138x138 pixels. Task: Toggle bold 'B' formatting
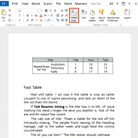(28, 15)
